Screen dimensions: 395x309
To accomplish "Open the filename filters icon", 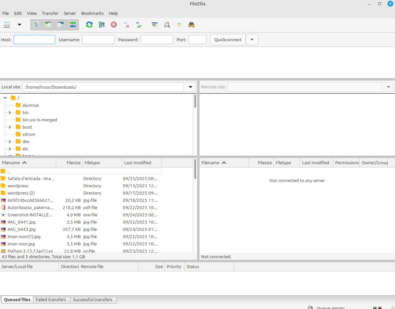I will tap(155, 25).
